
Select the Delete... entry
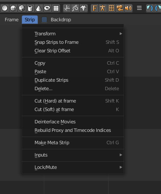(73, 88)
